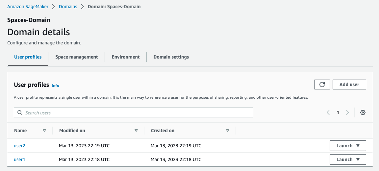
Task: Navigate to Amazon SageMaker breadcrumb
Action: 28,7
